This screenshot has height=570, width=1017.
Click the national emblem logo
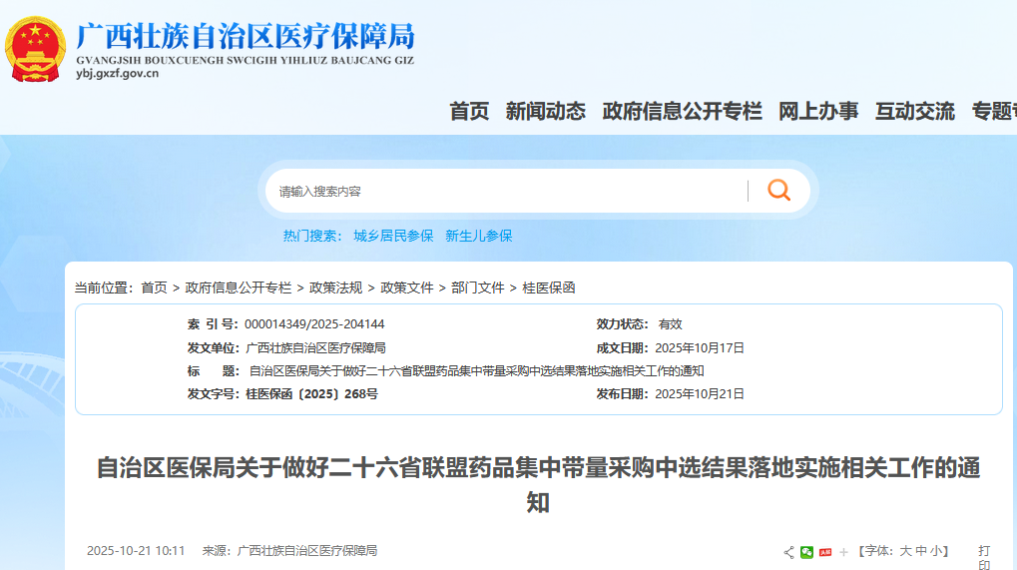(x=36, y=50)
